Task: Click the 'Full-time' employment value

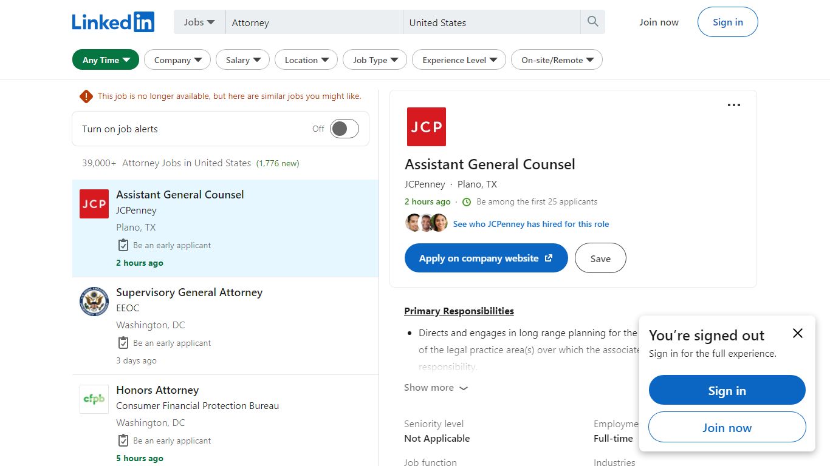Action: [x=613, y=438]
